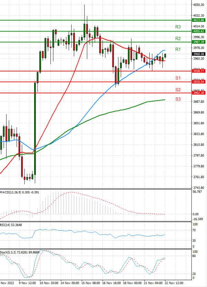Click the 10 Nov 20:00 time label
Image resolution: width=207 pixels, height=287 pixels.
[x=49, y=283]
